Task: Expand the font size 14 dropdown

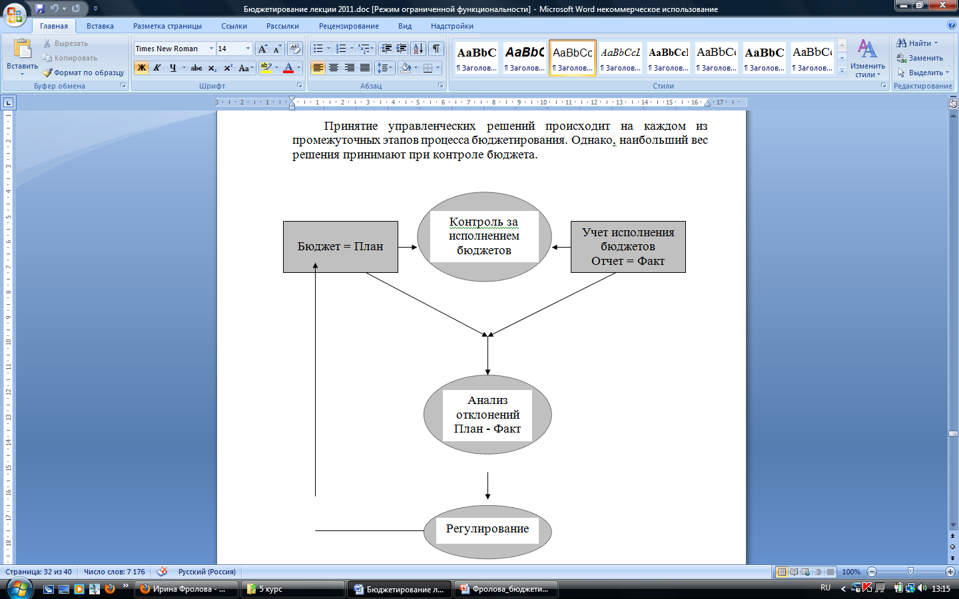Action: (x=248, y=49)
